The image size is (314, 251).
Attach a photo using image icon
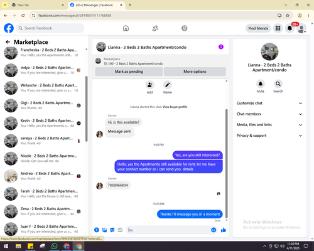104,230
